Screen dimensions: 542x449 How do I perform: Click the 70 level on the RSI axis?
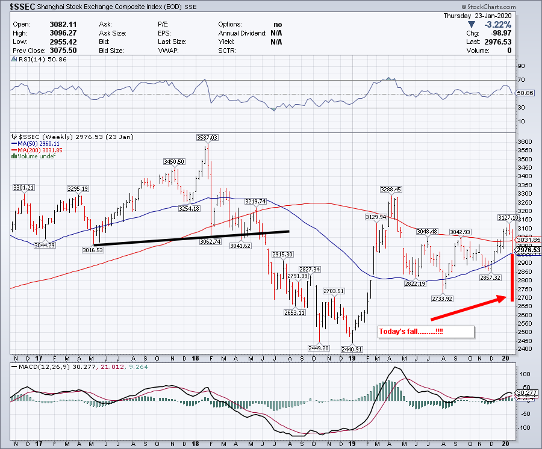pyautogui.click(x=522, y=80)
